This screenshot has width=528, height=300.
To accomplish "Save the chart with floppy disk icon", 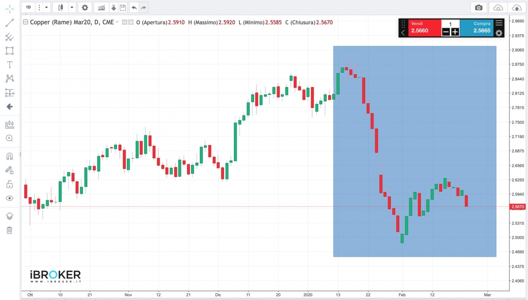I will pos(123,8).
